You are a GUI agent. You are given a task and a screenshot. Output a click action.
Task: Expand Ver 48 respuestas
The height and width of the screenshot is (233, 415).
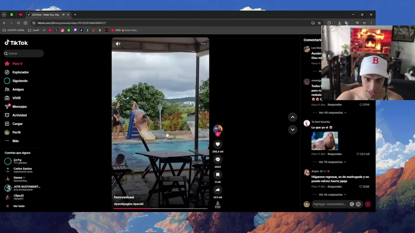coord(332,113)
